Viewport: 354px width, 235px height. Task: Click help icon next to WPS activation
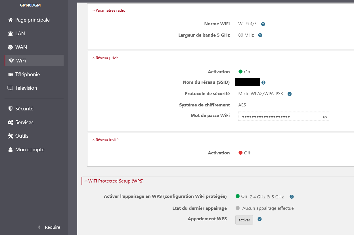click(292, 197)
